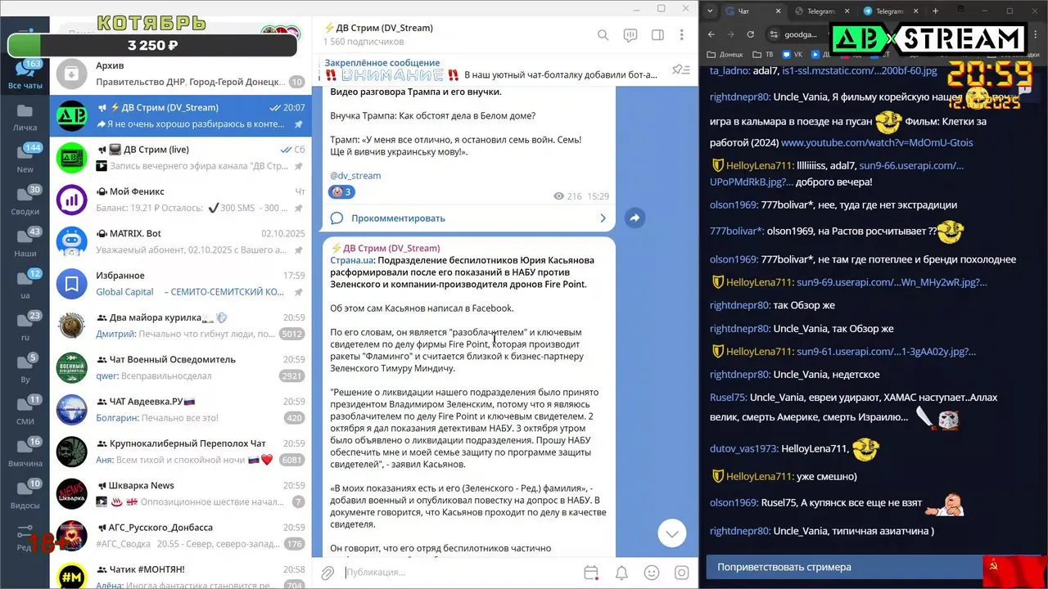This screenshot has height=589, width=1048.
Task: Select the ru chat folder
Action: tap(25, 326)
